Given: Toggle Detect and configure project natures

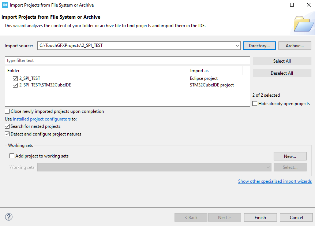Looking at the screenshot, I should pyautogui.click(x=7, y=134).
